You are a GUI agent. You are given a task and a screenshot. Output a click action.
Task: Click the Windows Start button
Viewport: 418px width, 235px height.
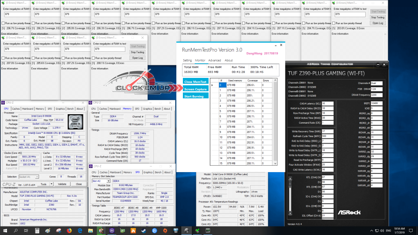tap(4, 231)
